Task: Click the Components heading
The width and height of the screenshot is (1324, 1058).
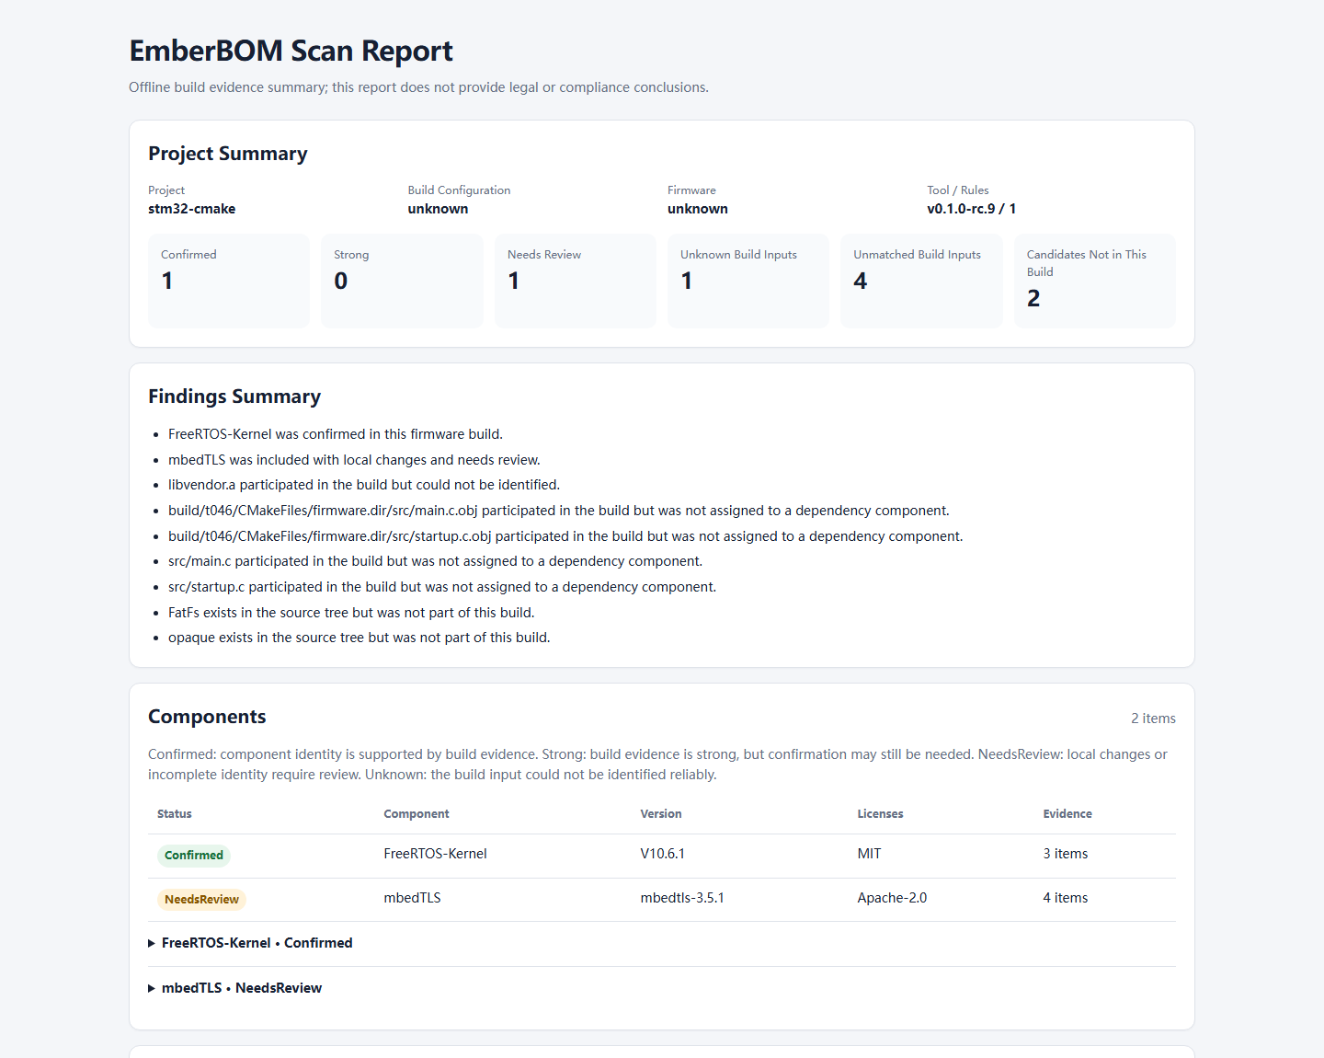Action: coord(207,717)
